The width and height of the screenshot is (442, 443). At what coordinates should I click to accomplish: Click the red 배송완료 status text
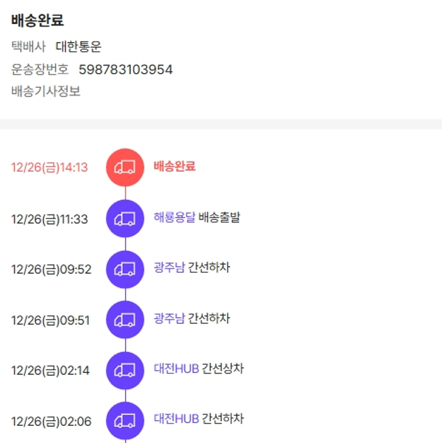[x=174, y=166]
